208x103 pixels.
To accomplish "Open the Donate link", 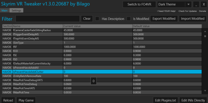I will pyautogui.click(x=202, y=11).
